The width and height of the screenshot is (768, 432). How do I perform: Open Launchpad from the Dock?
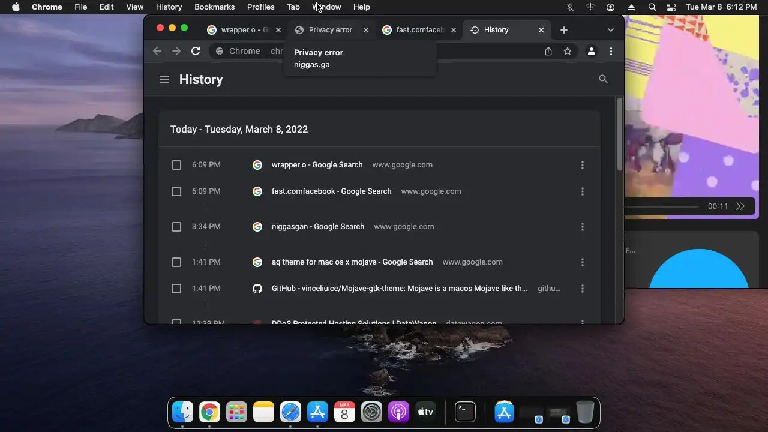(x=236, y=412)
